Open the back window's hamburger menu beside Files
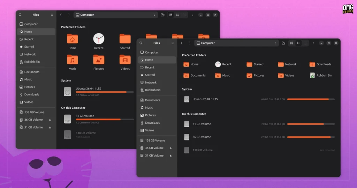This screenshot has width=357, height=188. 52,15
